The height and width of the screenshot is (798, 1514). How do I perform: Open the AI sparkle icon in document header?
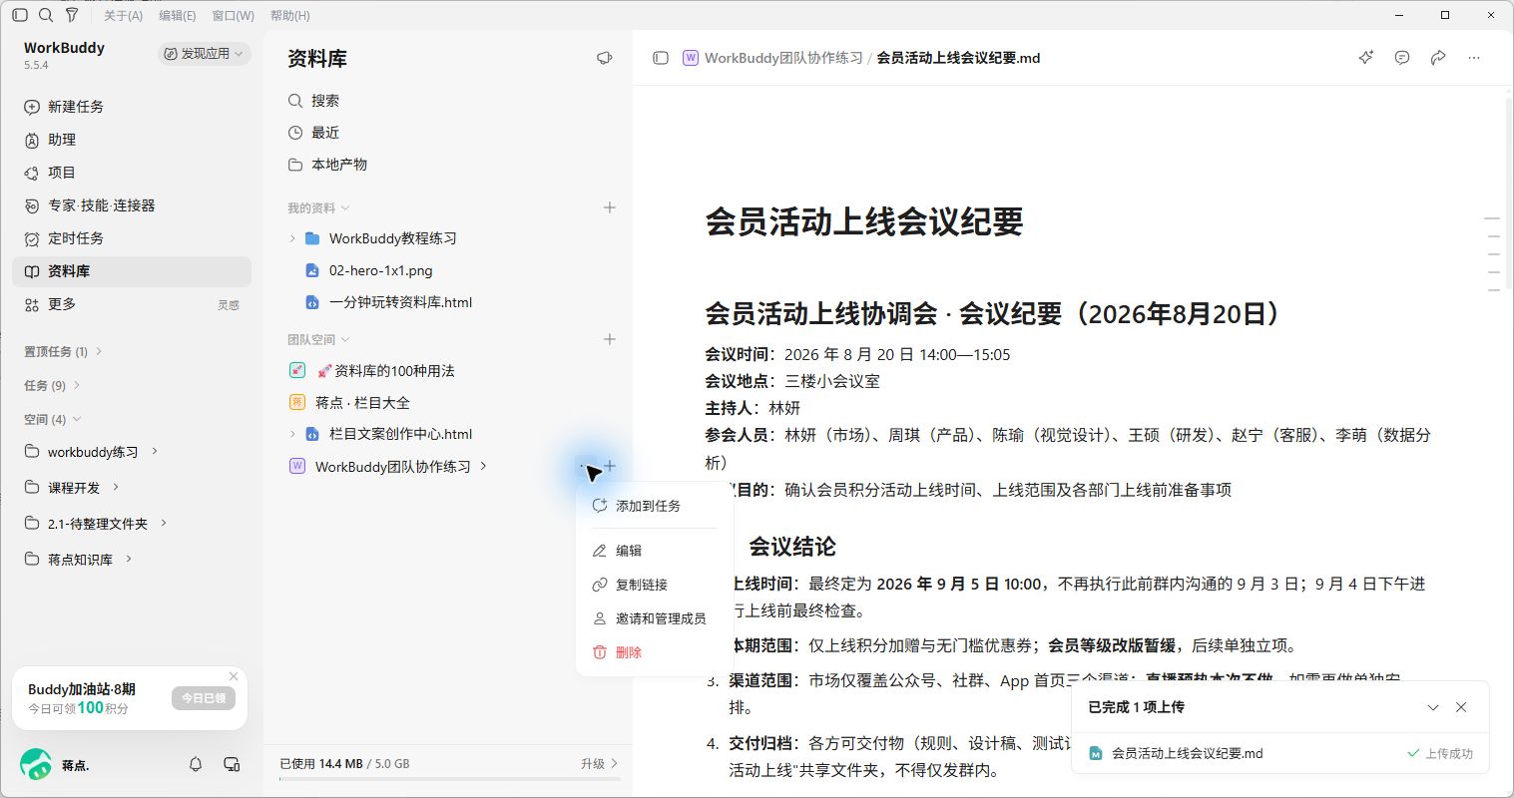[1366, 58]
